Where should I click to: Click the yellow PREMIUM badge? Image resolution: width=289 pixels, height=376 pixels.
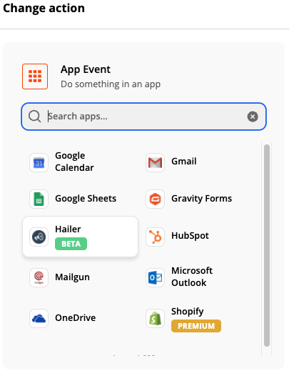(196, 326)
